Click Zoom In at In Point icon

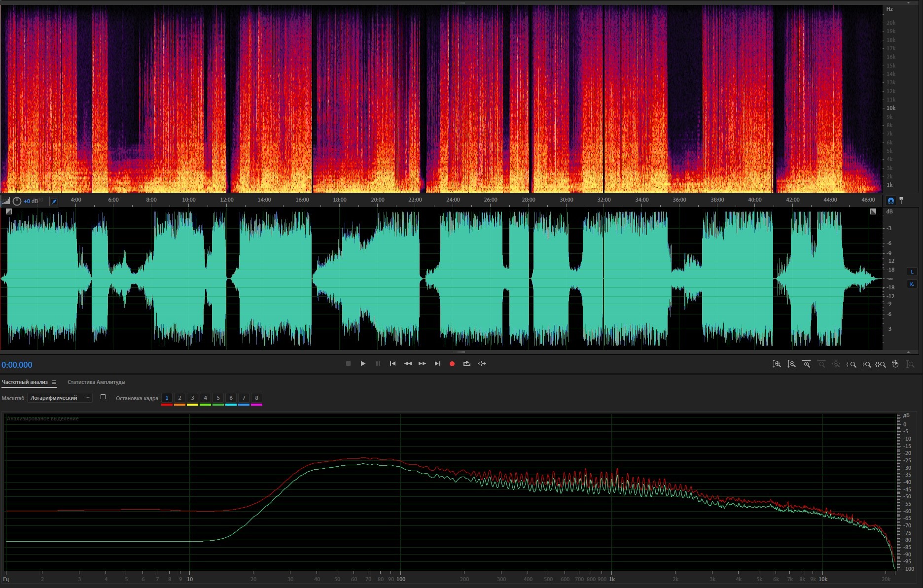(851, 364)
